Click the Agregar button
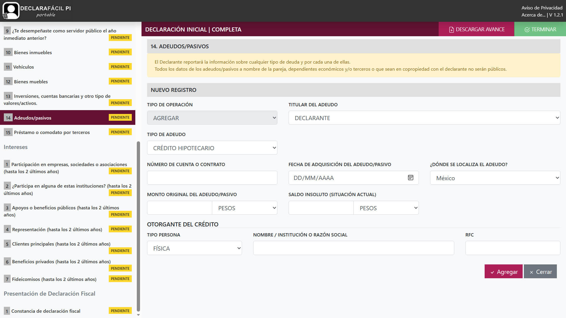 (504, 271)
